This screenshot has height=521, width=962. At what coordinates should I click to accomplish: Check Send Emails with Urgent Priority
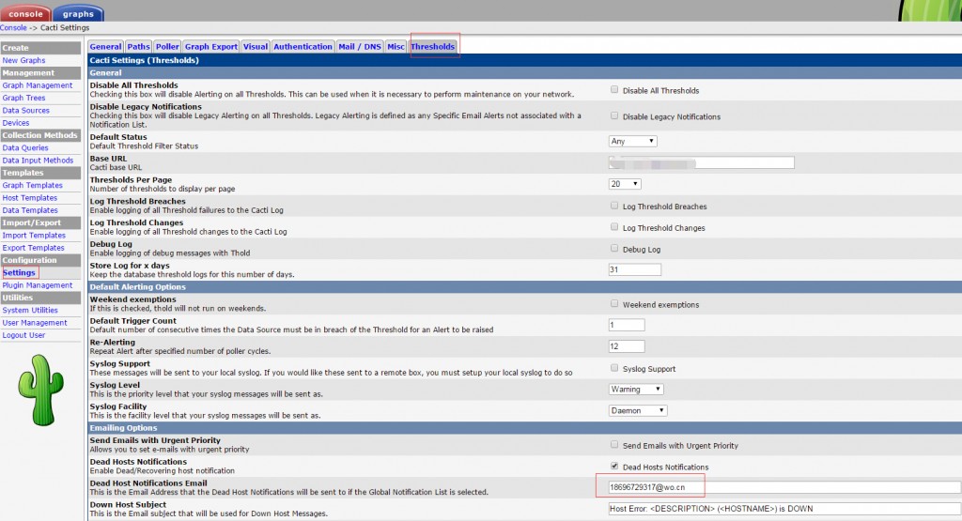point(614,444)
